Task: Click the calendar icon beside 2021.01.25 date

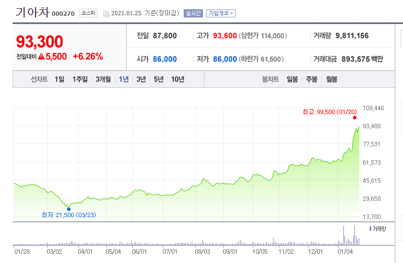Action: (106, 14)
